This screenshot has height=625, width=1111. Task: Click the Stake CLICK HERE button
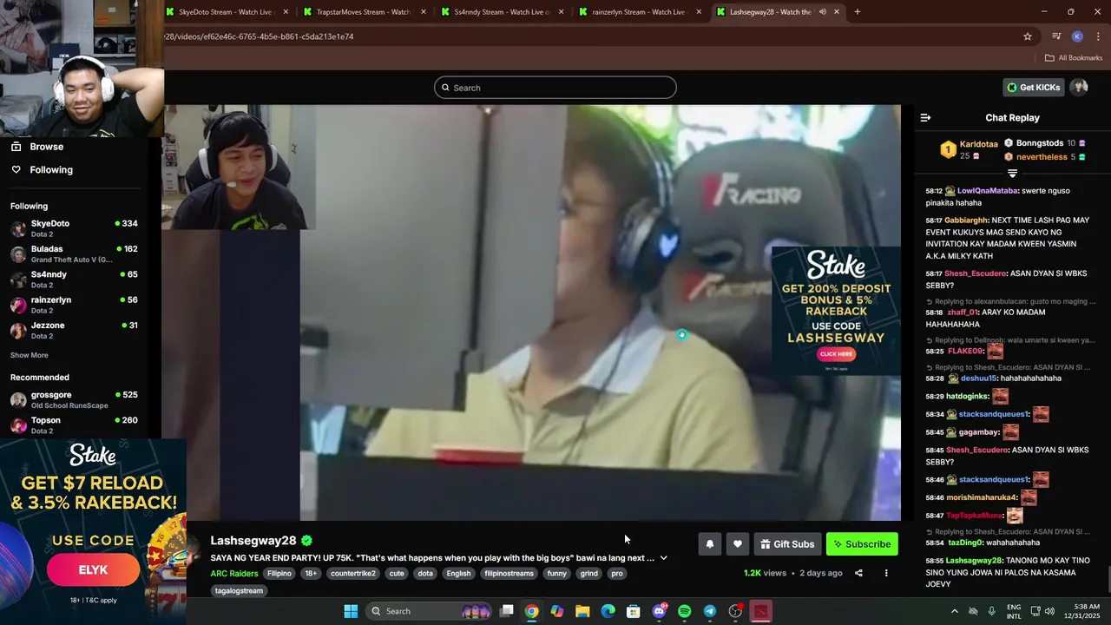[x=836, y=354]
